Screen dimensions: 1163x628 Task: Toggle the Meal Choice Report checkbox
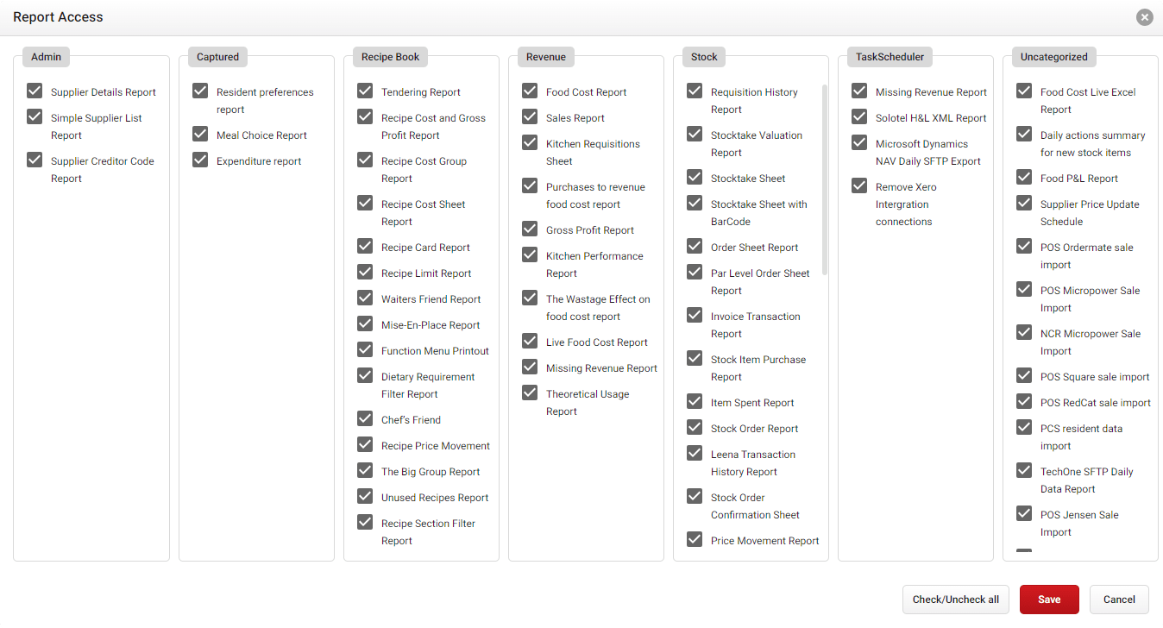200,135
